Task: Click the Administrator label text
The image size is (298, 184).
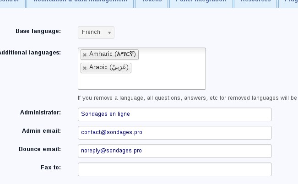Action: [x=40, y=113]
